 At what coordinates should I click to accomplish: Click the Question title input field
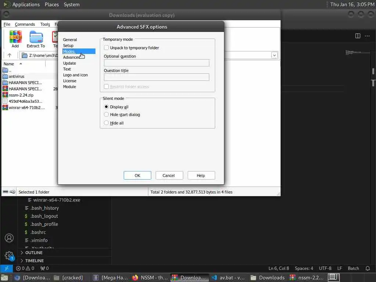(156, 77)
